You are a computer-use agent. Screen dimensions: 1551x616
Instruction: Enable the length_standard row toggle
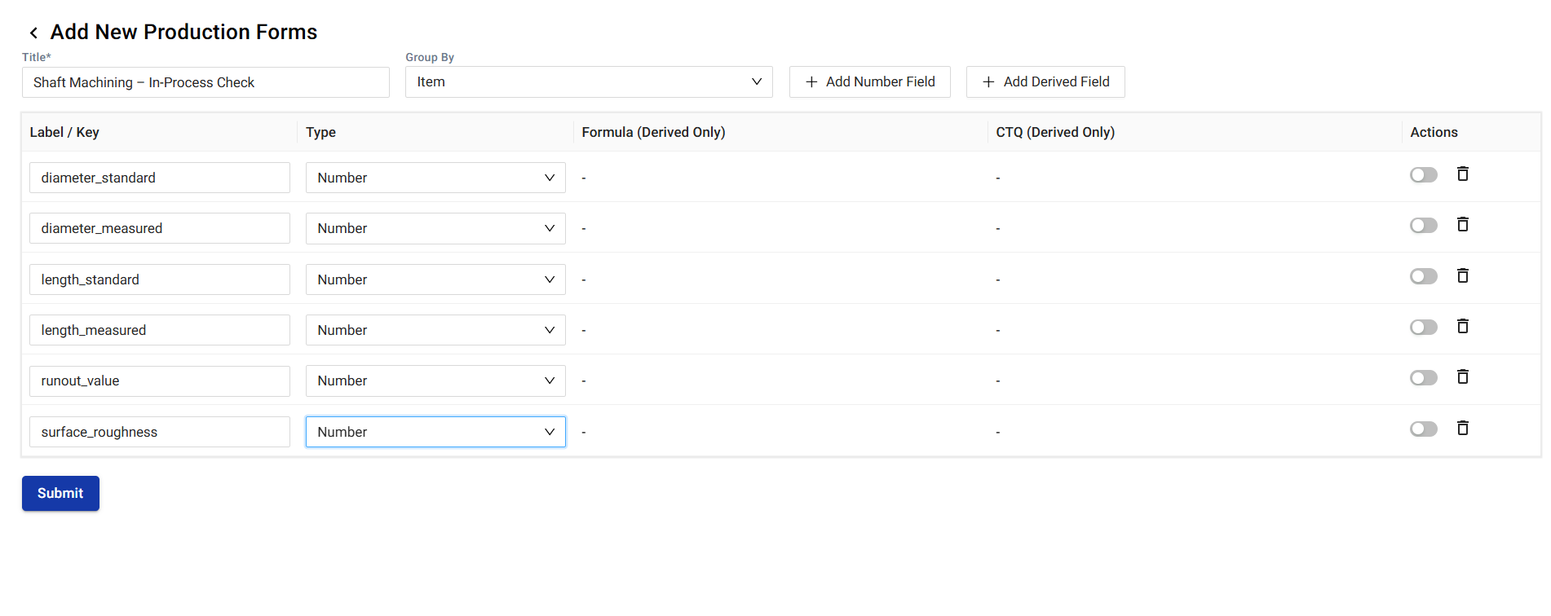pos(1423,277)
